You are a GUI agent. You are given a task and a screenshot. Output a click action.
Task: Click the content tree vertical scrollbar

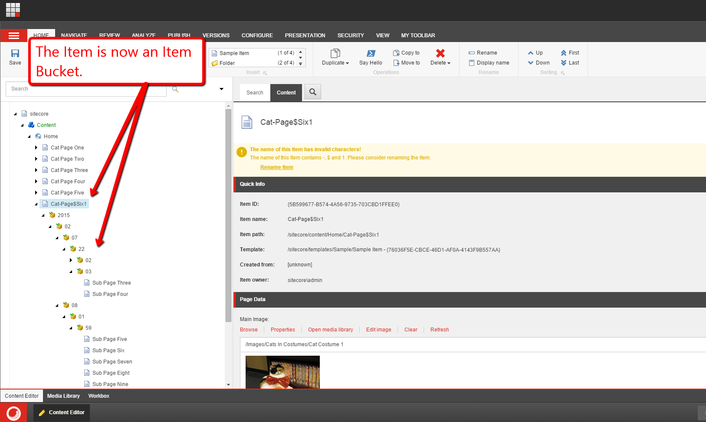[x=228, y=217]
